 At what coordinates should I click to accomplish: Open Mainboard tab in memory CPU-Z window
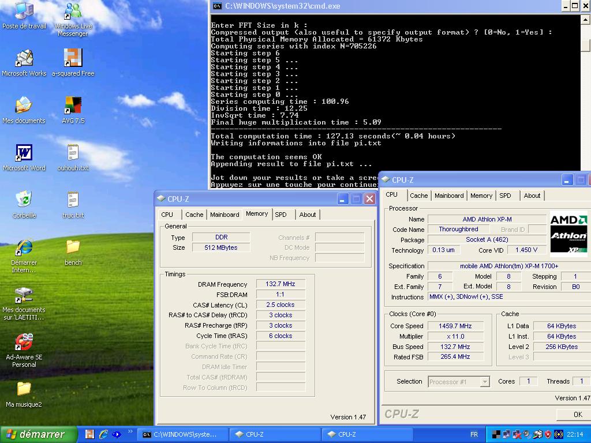225,215
